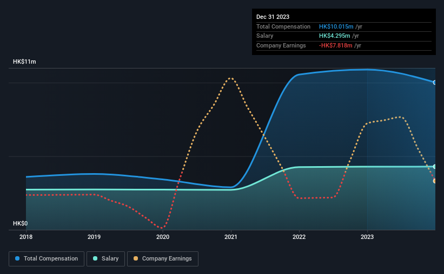Click the teal Salary legend dot

95,258
